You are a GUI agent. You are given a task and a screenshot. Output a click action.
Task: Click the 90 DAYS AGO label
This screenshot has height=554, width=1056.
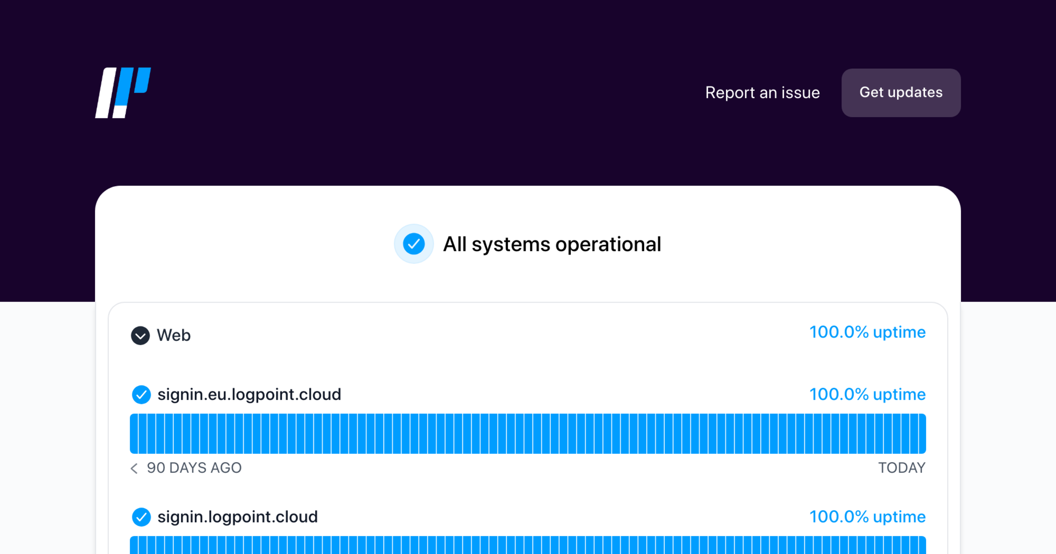point(194,468)
